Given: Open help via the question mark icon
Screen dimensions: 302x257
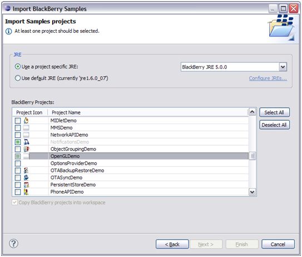Looking at the screenshot, I should point(13,244).
